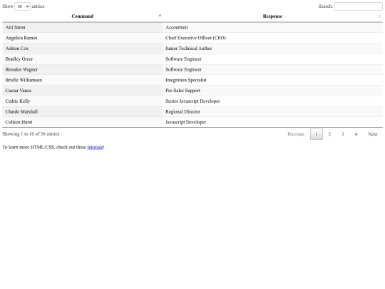Select the Colleen Hurst cell
Screen dimensions: 385x289
click(x=82, y=122)
